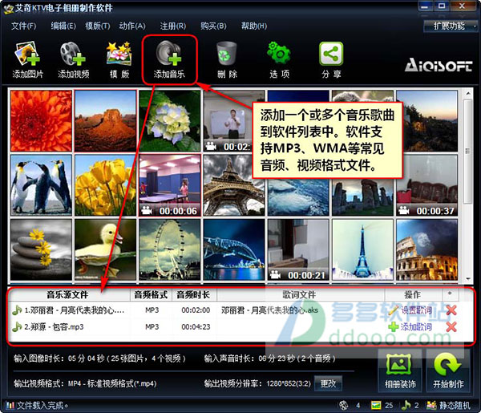This screenshot has height=413, width=481.
Task: Open the Buy (购买) menu
Action: pos(213,26)
